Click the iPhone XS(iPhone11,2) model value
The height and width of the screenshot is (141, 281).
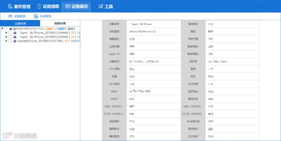[x=142, y=31]
